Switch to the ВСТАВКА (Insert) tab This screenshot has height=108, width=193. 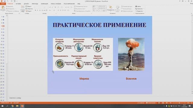pos(18,4)
